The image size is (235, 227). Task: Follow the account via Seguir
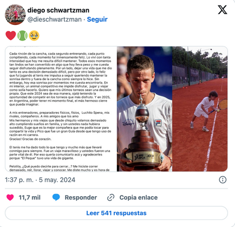coord(97,20)
